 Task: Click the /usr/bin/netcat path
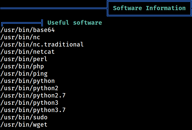[x=28, y=52]
